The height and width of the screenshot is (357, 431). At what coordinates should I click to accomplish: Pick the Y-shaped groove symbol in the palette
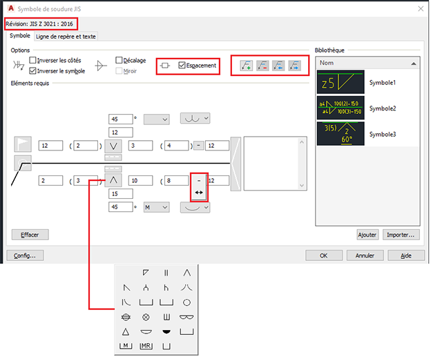pos(146,287)
